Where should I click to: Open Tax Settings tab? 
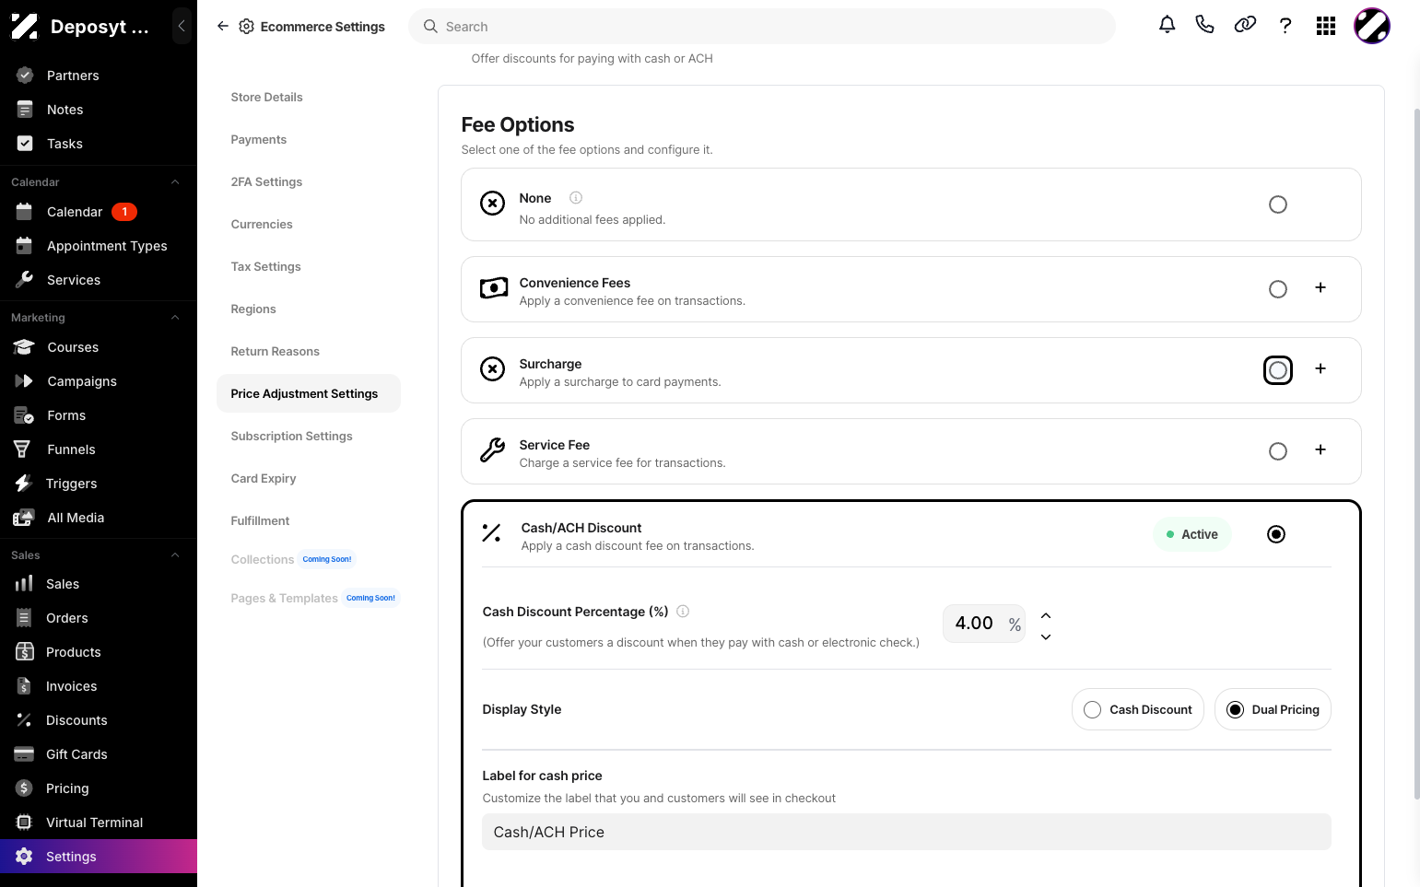265,266
